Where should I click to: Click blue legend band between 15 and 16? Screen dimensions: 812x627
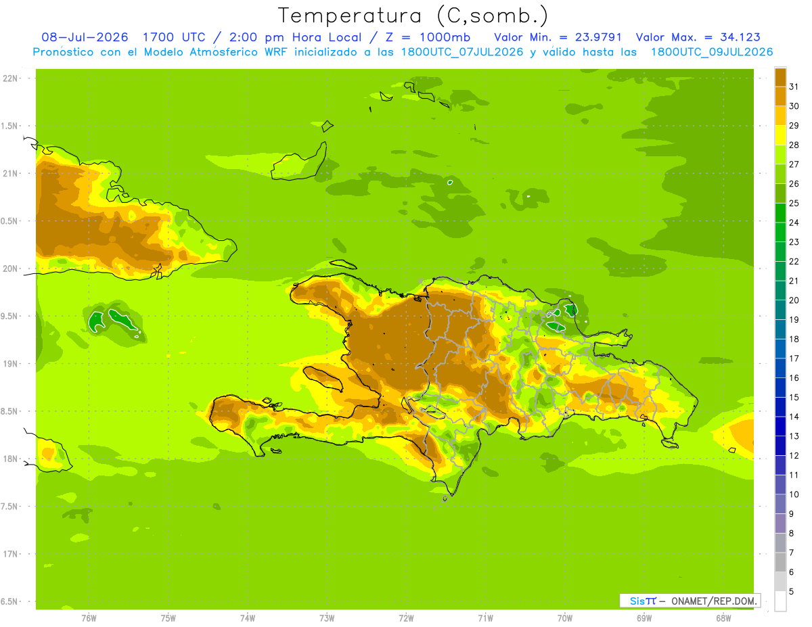coord(780,388)
